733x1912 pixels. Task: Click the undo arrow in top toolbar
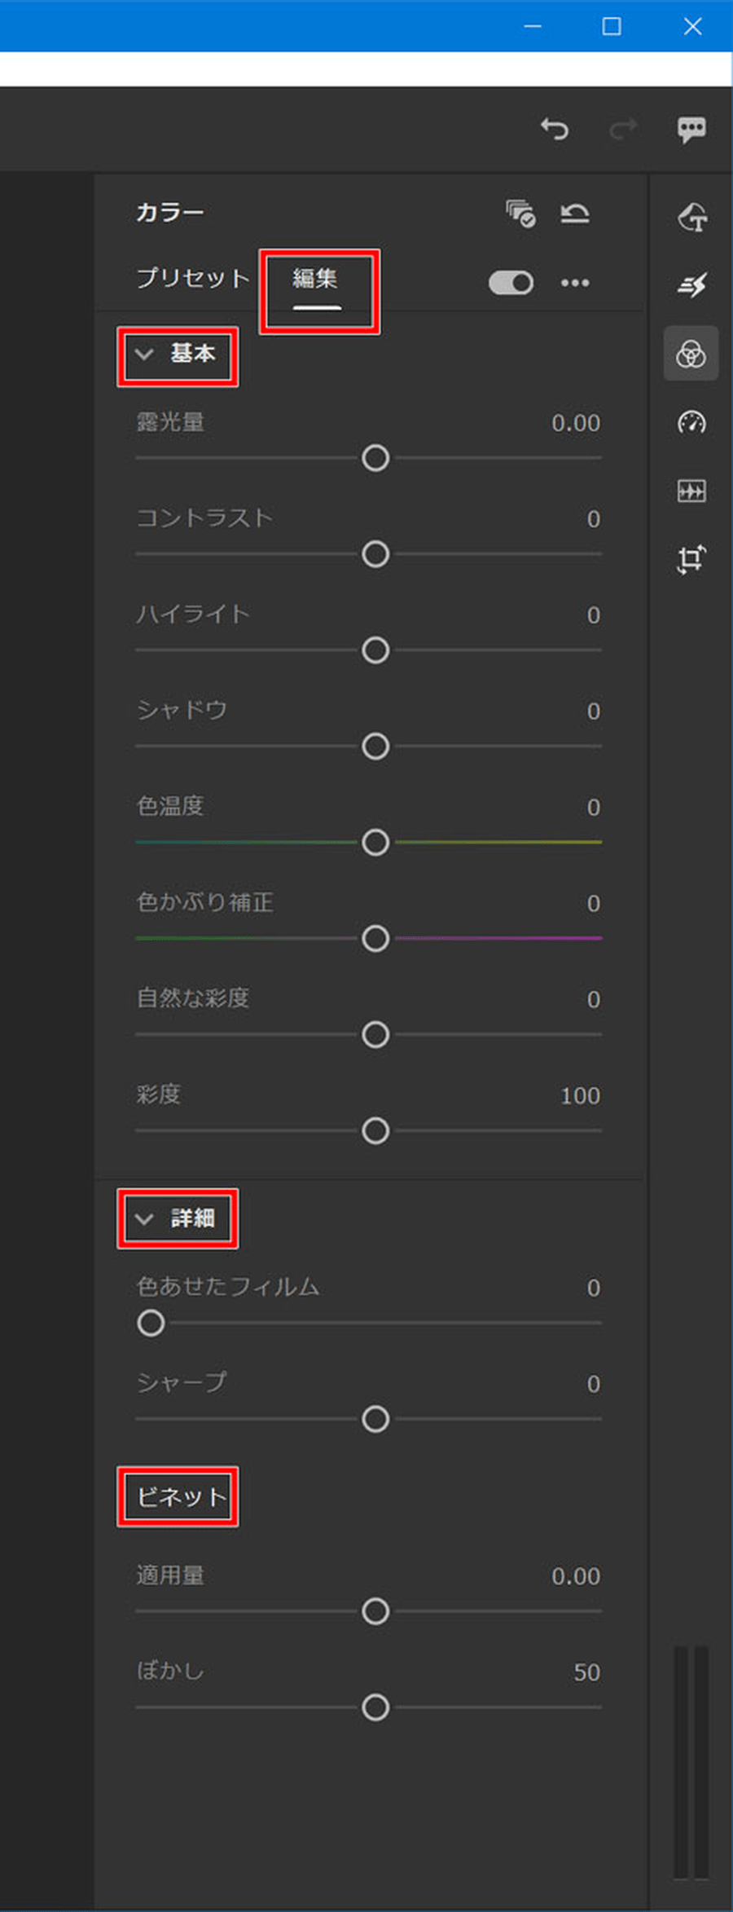click(x=555, y=129)
